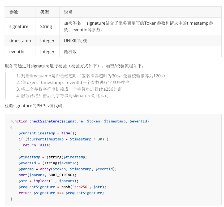This screenshot has height=207, width=224.
Task: Click the String type cell
Action: pos(48,27)
